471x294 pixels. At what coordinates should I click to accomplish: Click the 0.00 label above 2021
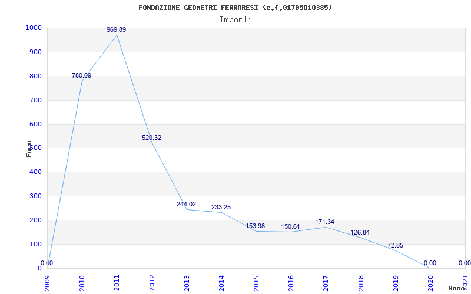pos(465,263)
